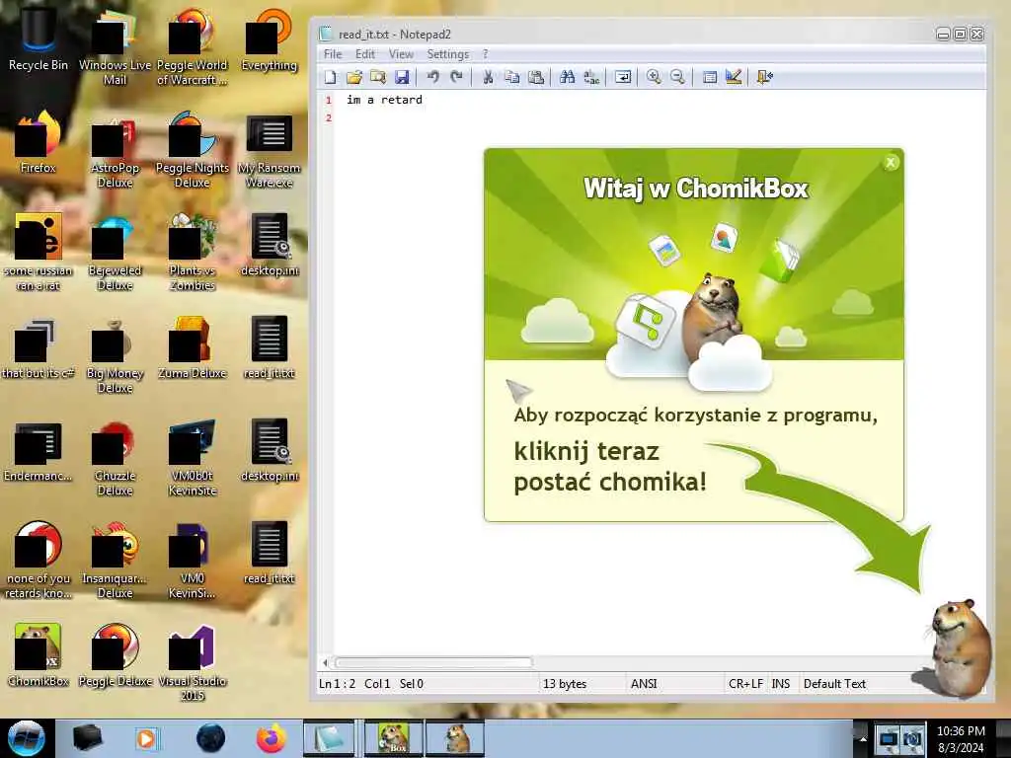Select the VM0b0t KevinSite desktop icon
Image resolution: width=1011 pixels, height=758 pixels.
193,458
